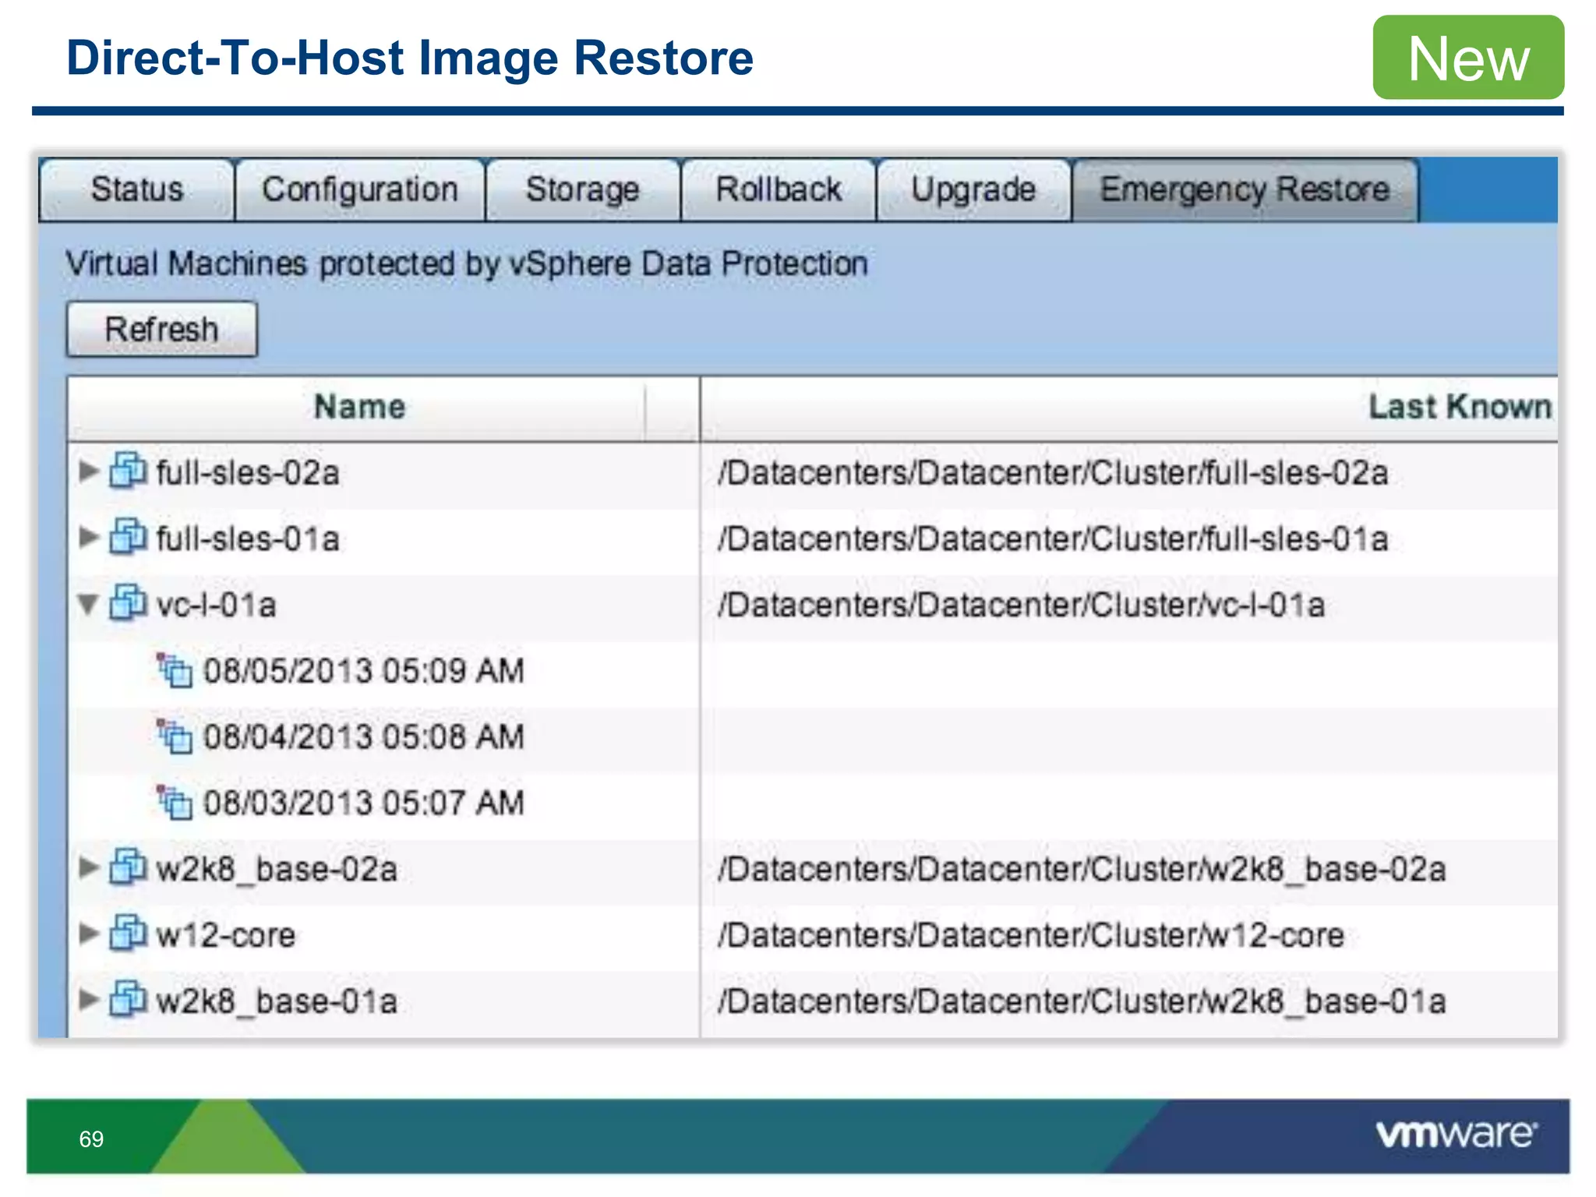Click the restore point icon for 08/03/2013
Image resolution: width=1596 pixels, height=1197 pixels.
coord(175,803)
